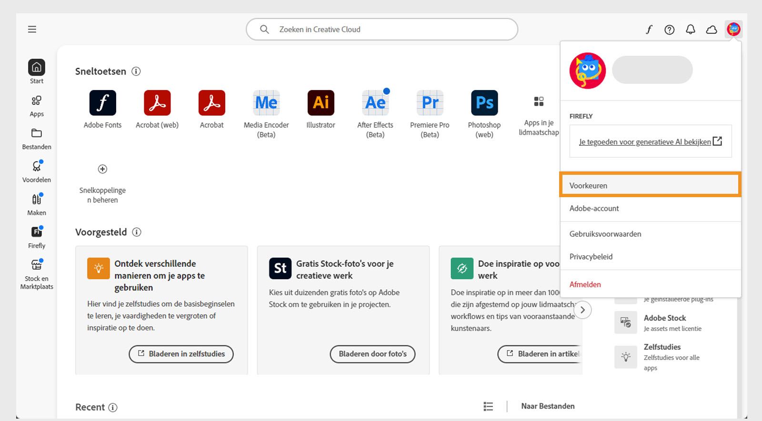762x421 pixels.
Task: Open the notifications bell icon
Action: [691, 30]
